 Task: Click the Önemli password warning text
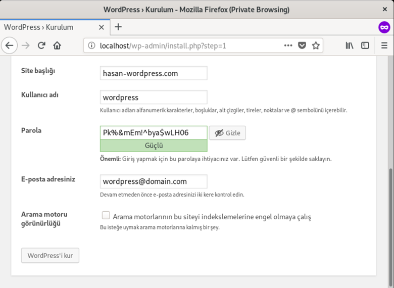(216, 159)
